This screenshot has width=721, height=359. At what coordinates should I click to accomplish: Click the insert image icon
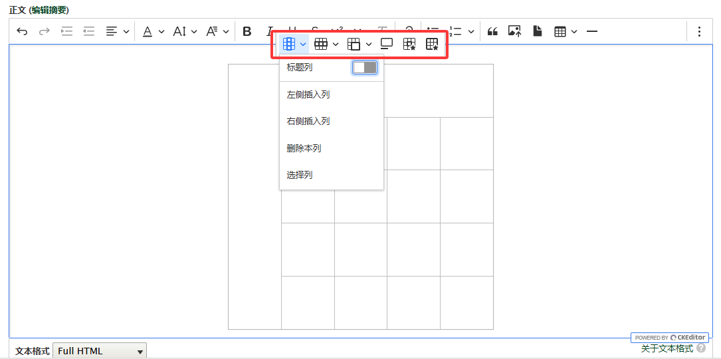(x=514, y=31)
